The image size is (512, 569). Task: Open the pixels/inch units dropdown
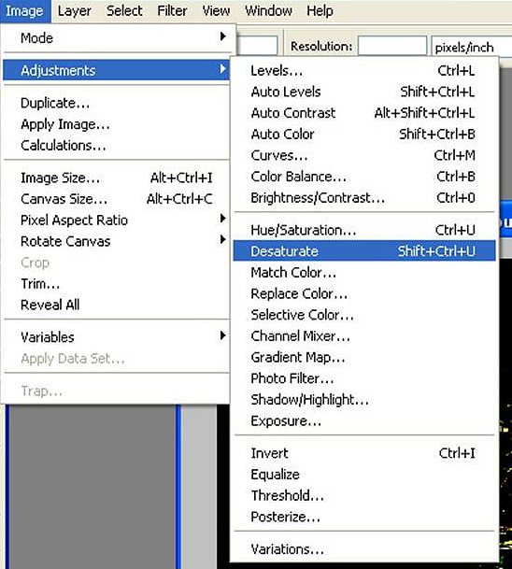(x=472, y=46)
